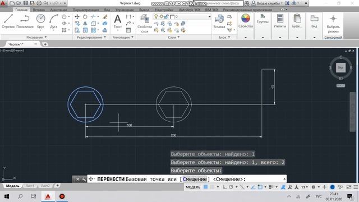This screenshot has height=202, width=359.
Task: Click the Верх face of ViewCube
Action: (x=340, y=67)
